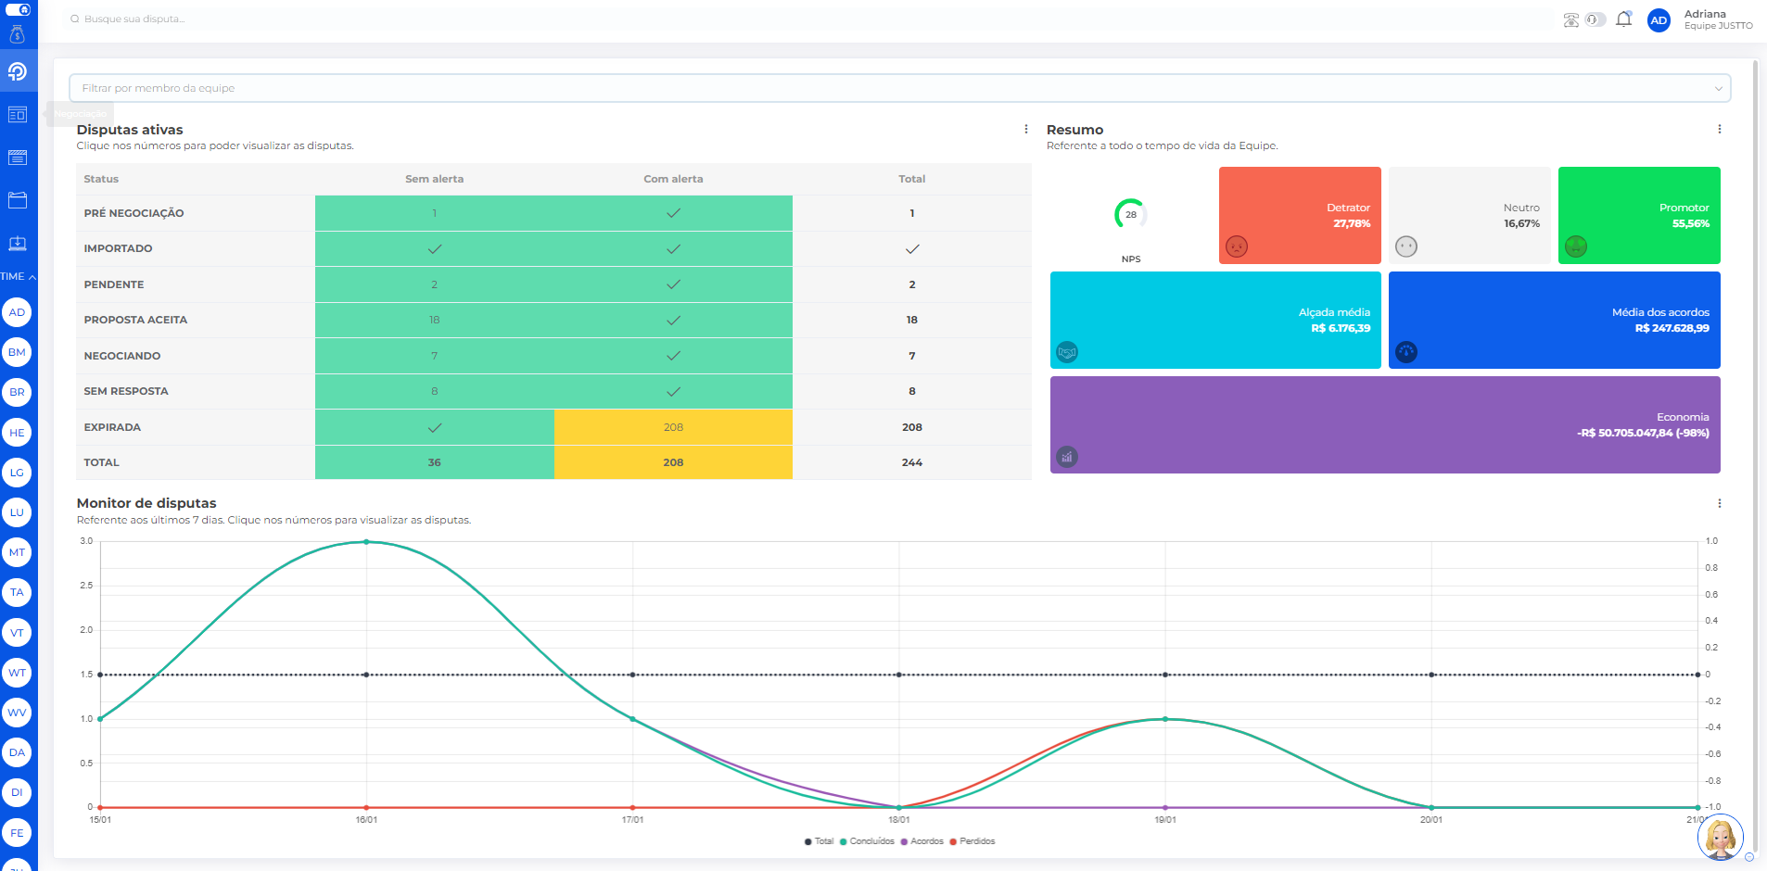Click the striped list icon in sidebar

18,158
